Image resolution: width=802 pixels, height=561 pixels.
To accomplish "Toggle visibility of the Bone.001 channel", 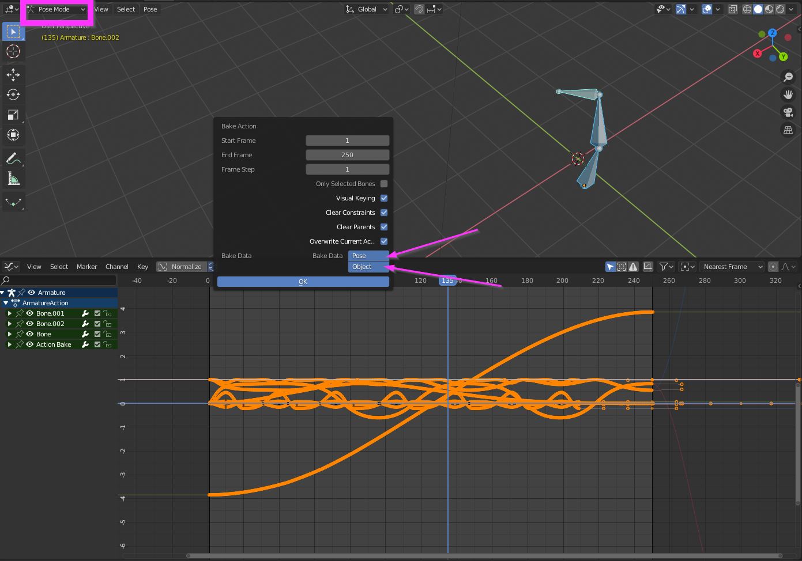I will [29, 313].
